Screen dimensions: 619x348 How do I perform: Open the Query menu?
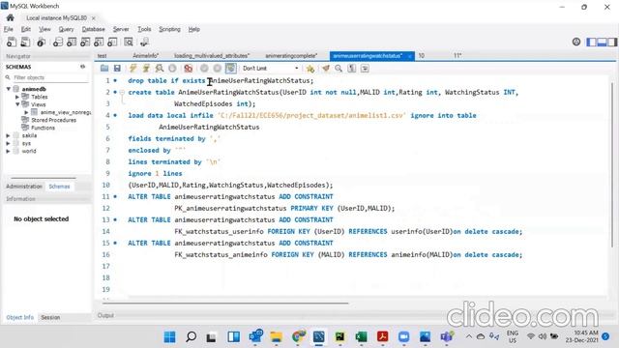click(x=66, y=29)
